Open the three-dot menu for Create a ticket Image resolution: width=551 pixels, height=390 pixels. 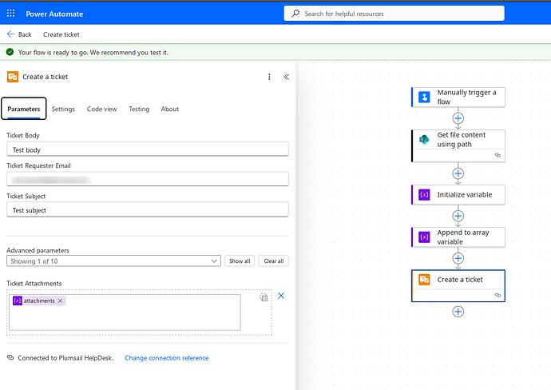click(269, 77)
